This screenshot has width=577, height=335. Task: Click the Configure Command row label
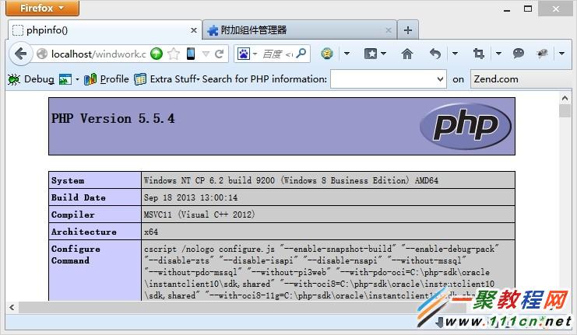click(76, 255)
